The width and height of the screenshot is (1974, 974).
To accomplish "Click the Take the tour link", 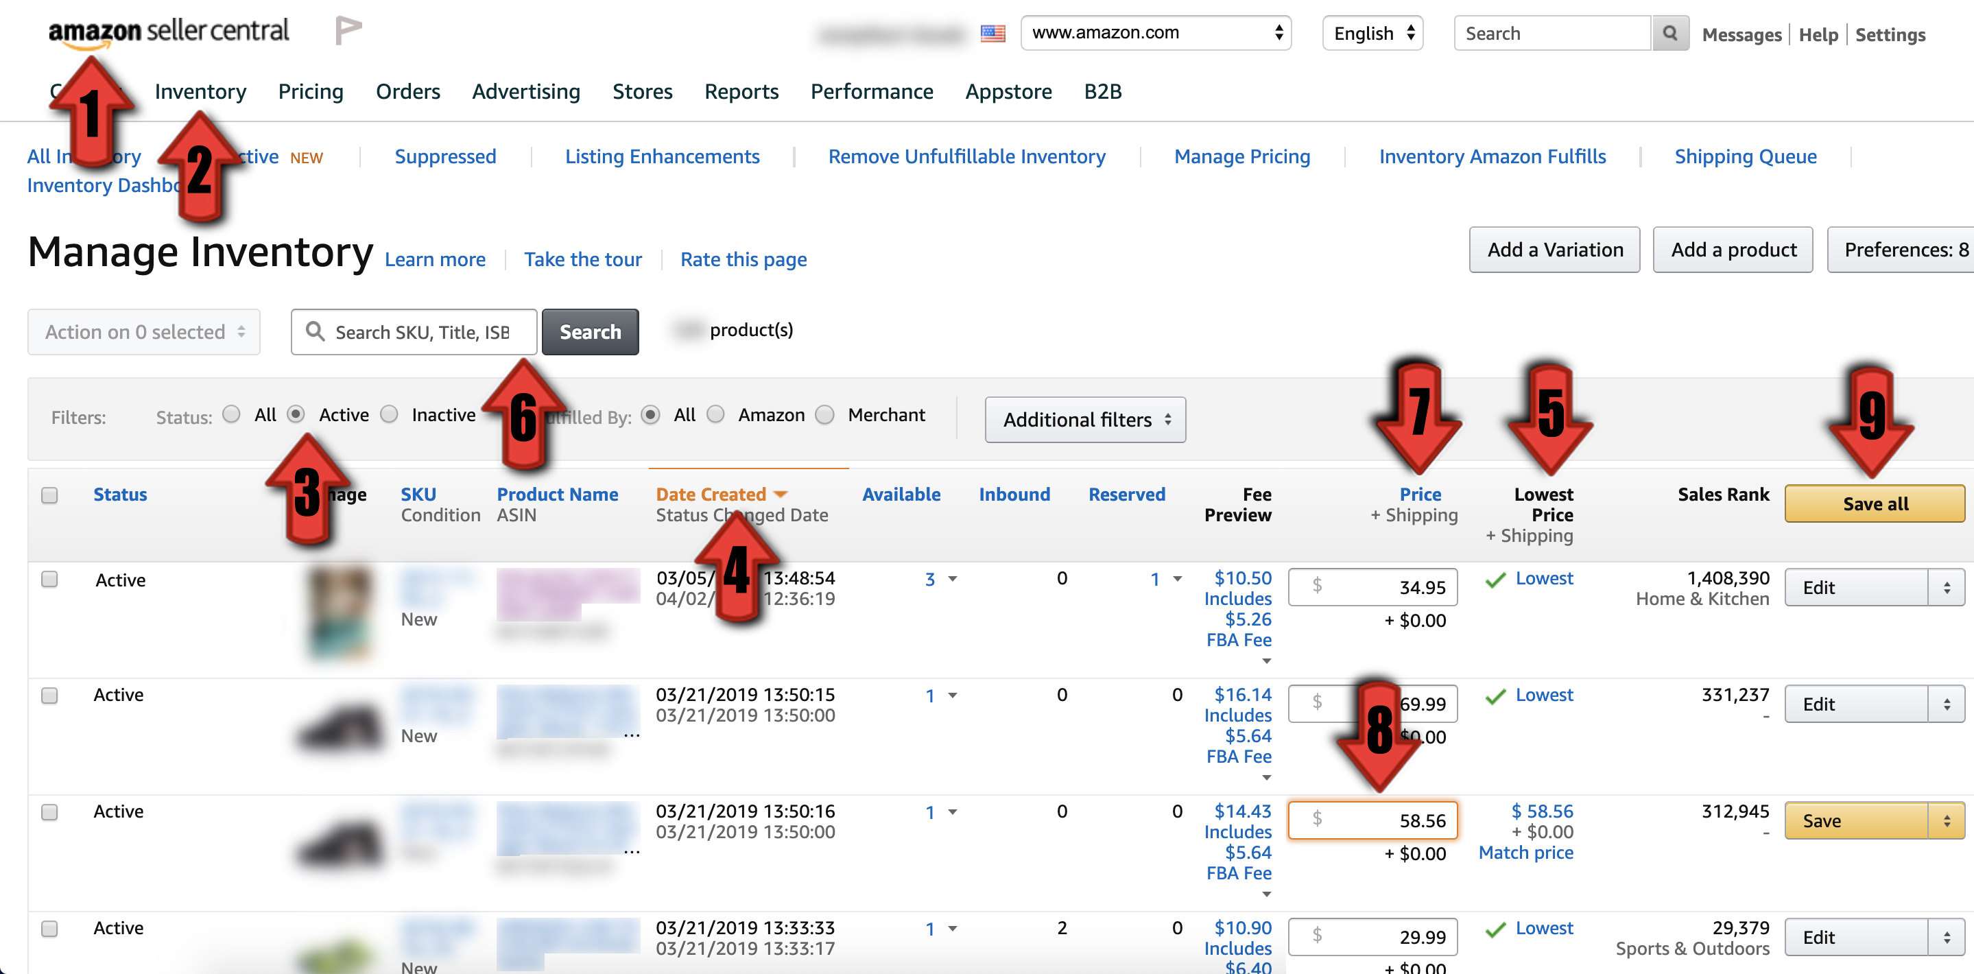I will point(583,260).
